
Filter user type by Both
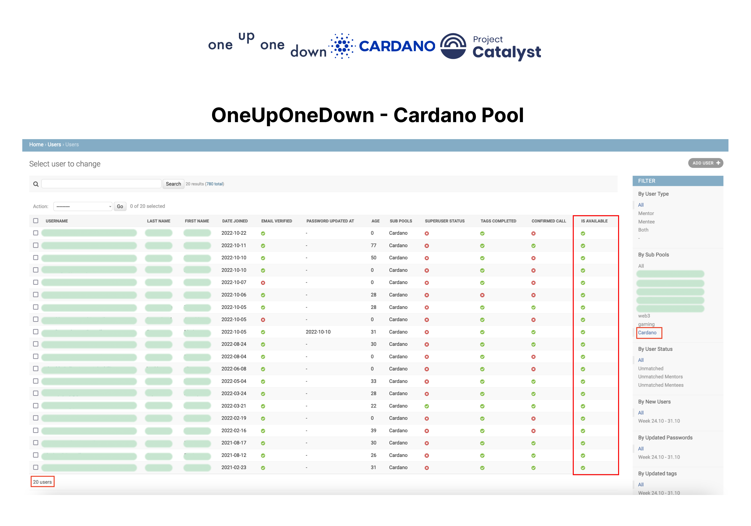643,230
